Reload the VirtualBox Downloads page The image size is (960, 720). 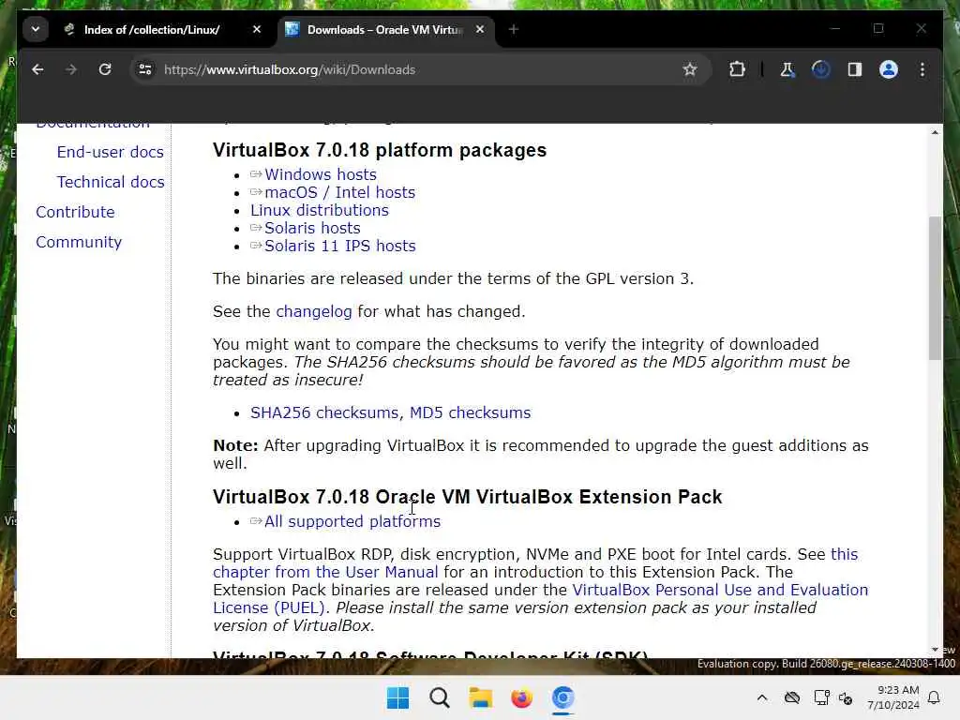point(105,69)
